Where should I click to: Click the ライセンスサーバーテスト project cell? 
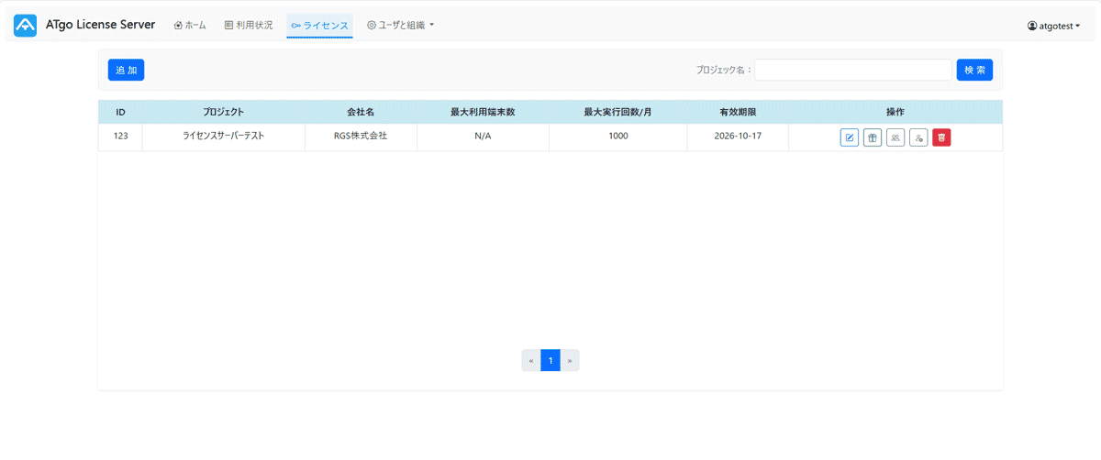click(x=223, y=136)
